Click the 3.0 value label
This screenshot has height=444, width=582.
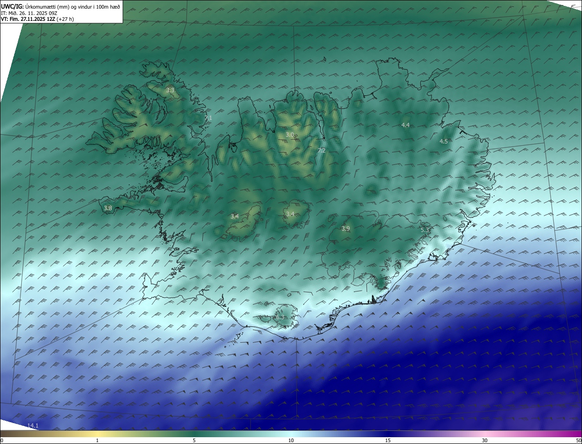click(x=290, y=135)
